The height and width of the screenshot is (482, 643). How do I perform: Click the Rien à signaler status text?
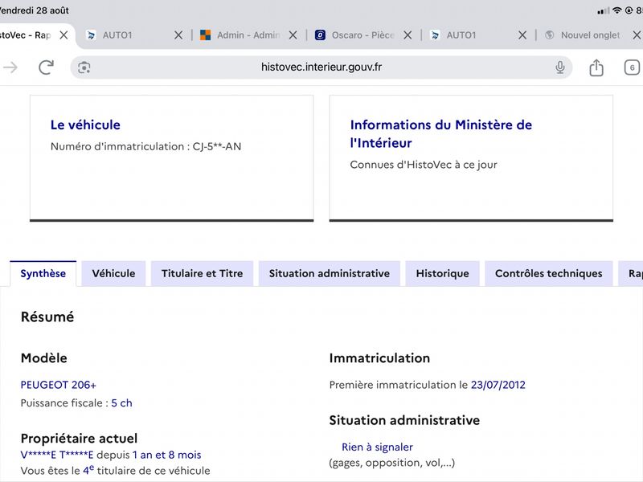(x=377, y=447)
